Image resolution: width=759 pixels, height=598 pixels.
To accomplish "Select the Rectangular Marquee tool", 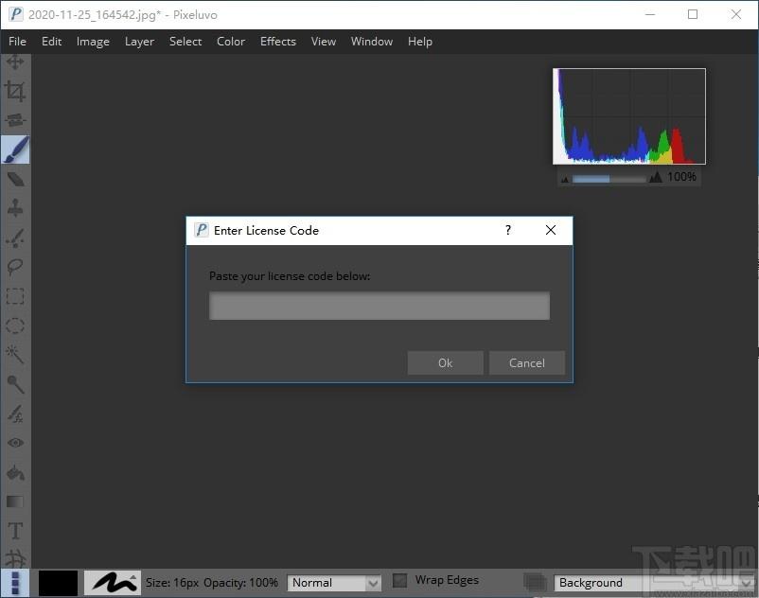I will point(15,296).
